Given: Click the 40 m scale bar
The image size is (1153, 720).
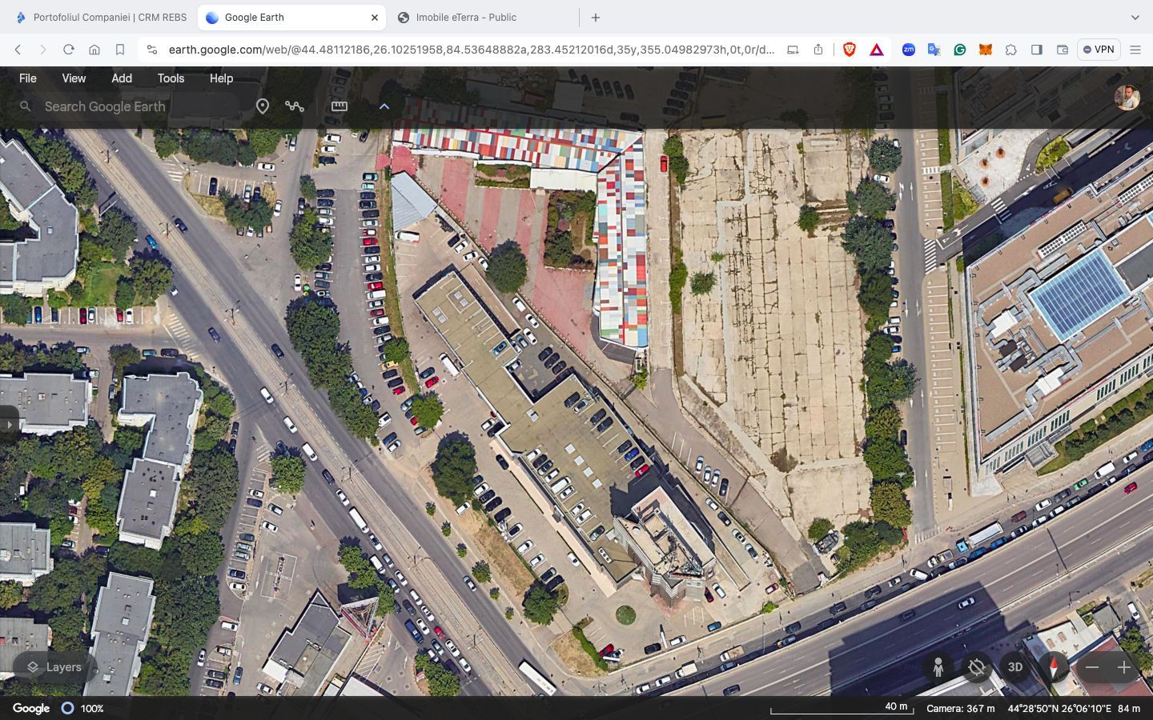Looking at the screenshot, I should coord(841,709).
